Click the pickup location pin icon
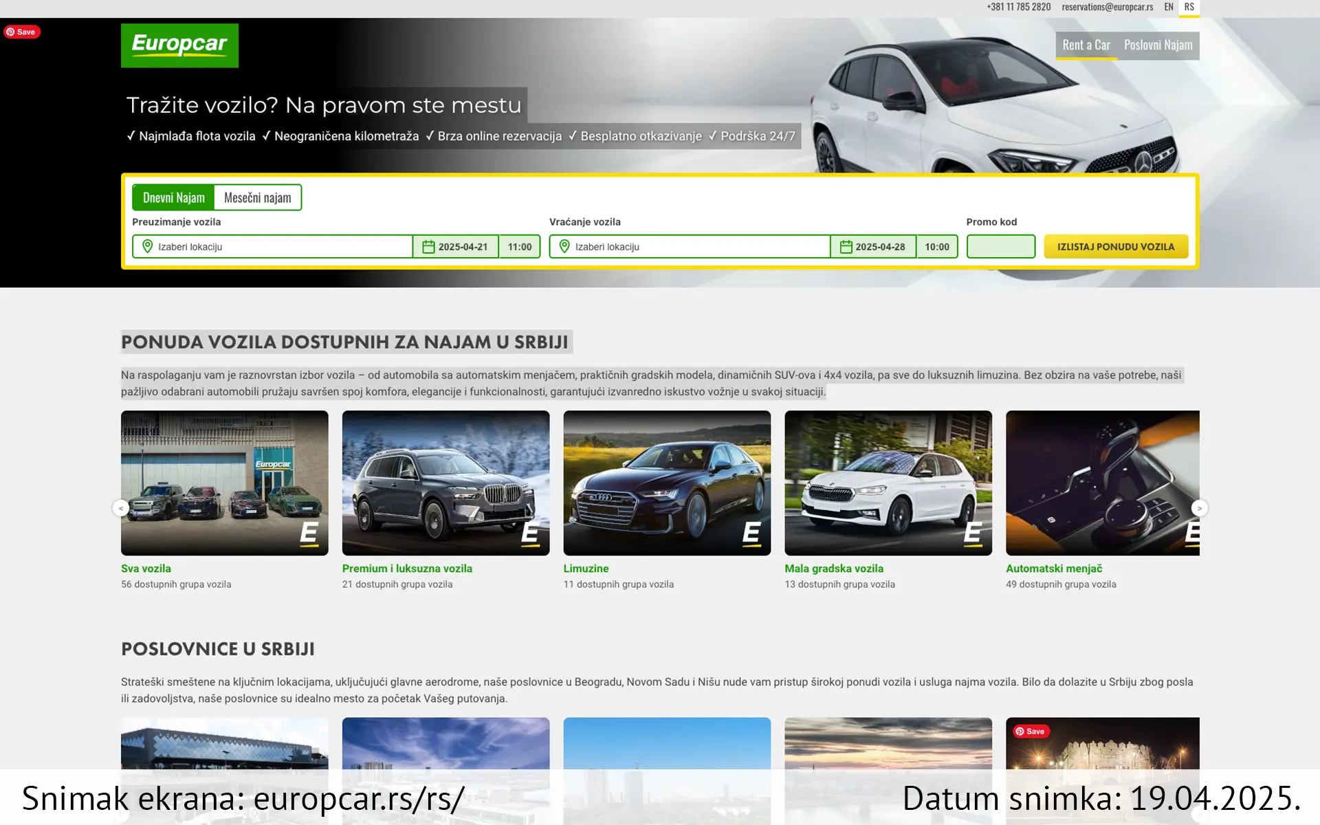 [x=147, y=246]
